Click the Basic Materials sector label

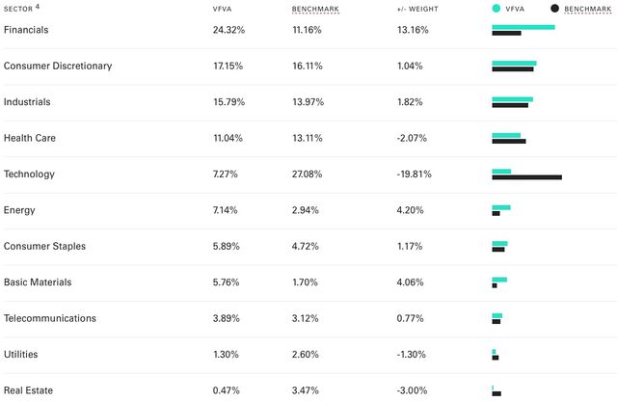pyautogui.click(x=38, y=282)
